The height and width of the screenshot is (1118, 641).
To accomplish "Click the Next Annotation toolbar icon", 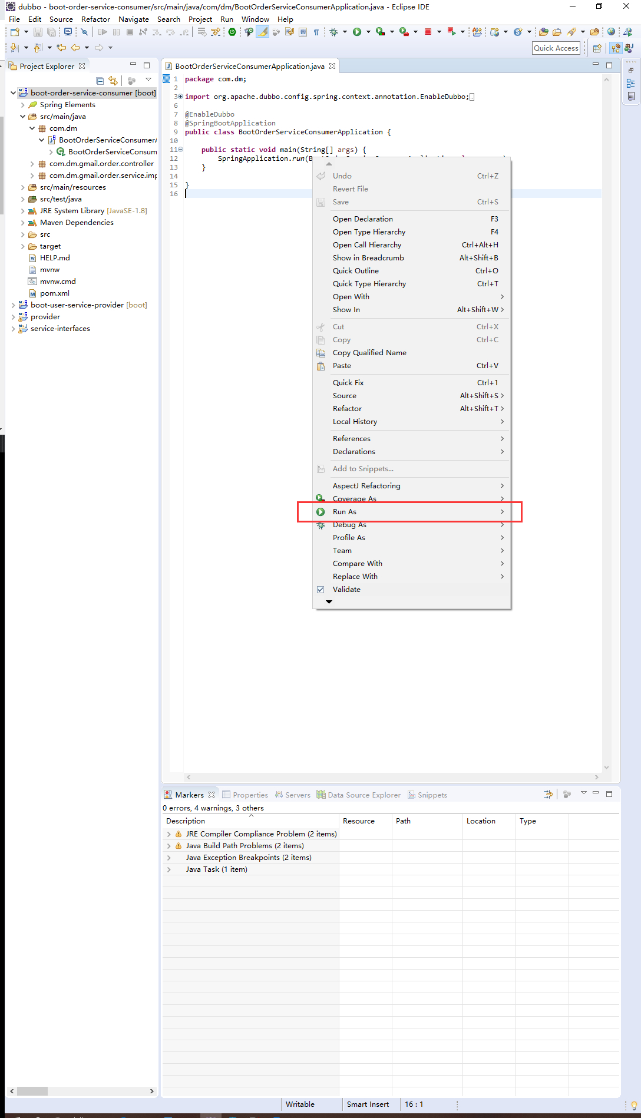I will coord(14,48).
